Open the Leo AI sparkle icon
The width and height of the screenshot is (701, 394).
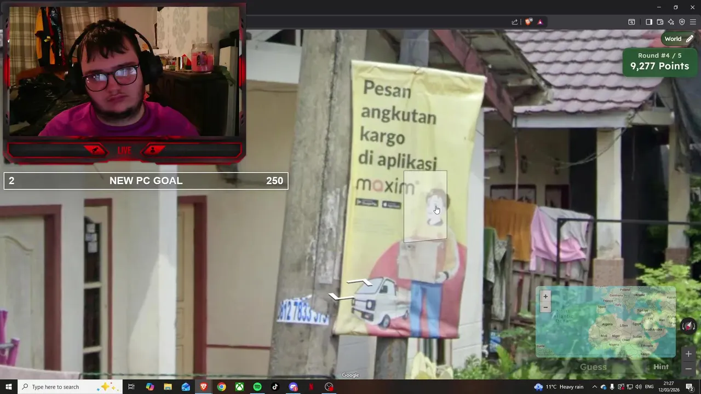tap(671, 22)
